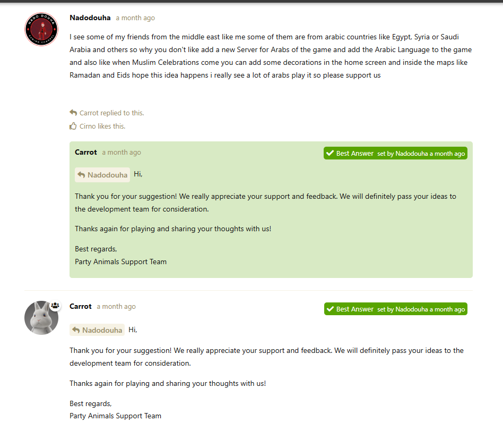This screenshot has width=503, height=430.
Task: Open Nadodouha's profile from the top post username
Action: [90, 18]
